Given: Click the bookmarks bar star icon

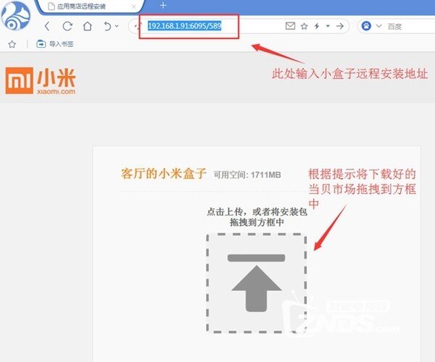Looking at the screenshot, I should 12,44.
